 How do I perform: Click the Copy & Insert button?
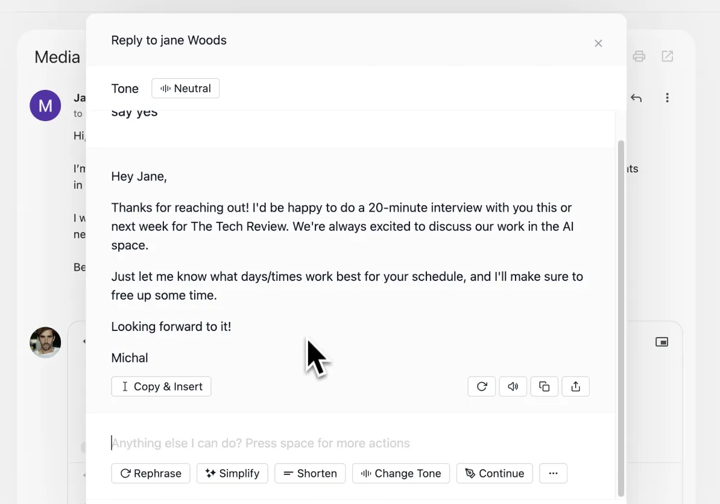(161, 386)
